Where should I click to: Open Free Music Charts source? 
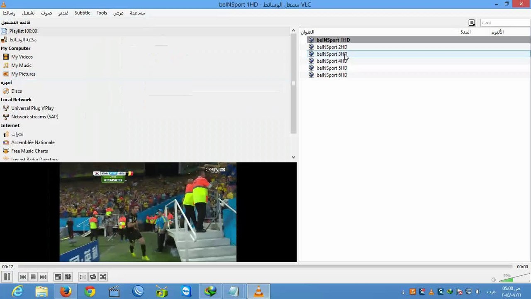[x=29, y=151]
